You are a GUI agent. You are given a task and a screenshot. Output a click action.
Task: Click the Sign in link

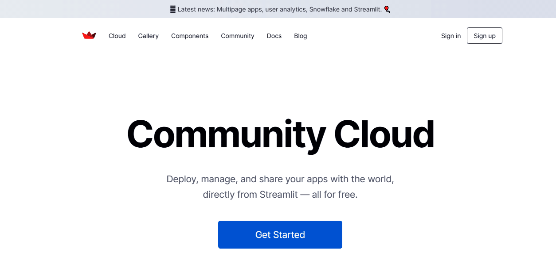tap(450, 36)
